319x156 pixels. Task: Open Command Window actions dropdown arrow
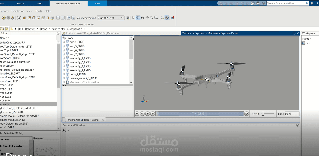point(297,125)
